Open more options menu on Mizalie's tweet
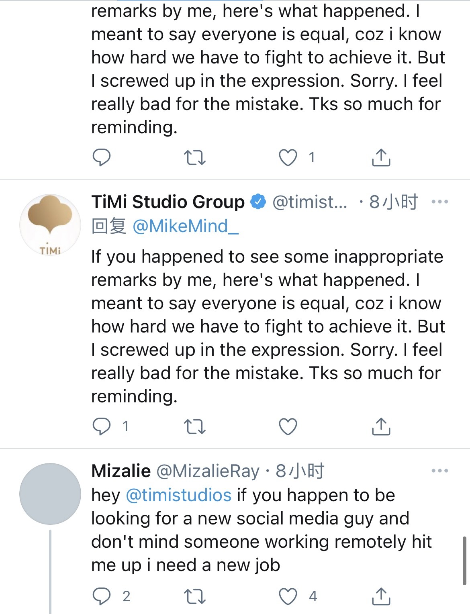The height and width of the screenshot is (614, 470). (439, 471)
